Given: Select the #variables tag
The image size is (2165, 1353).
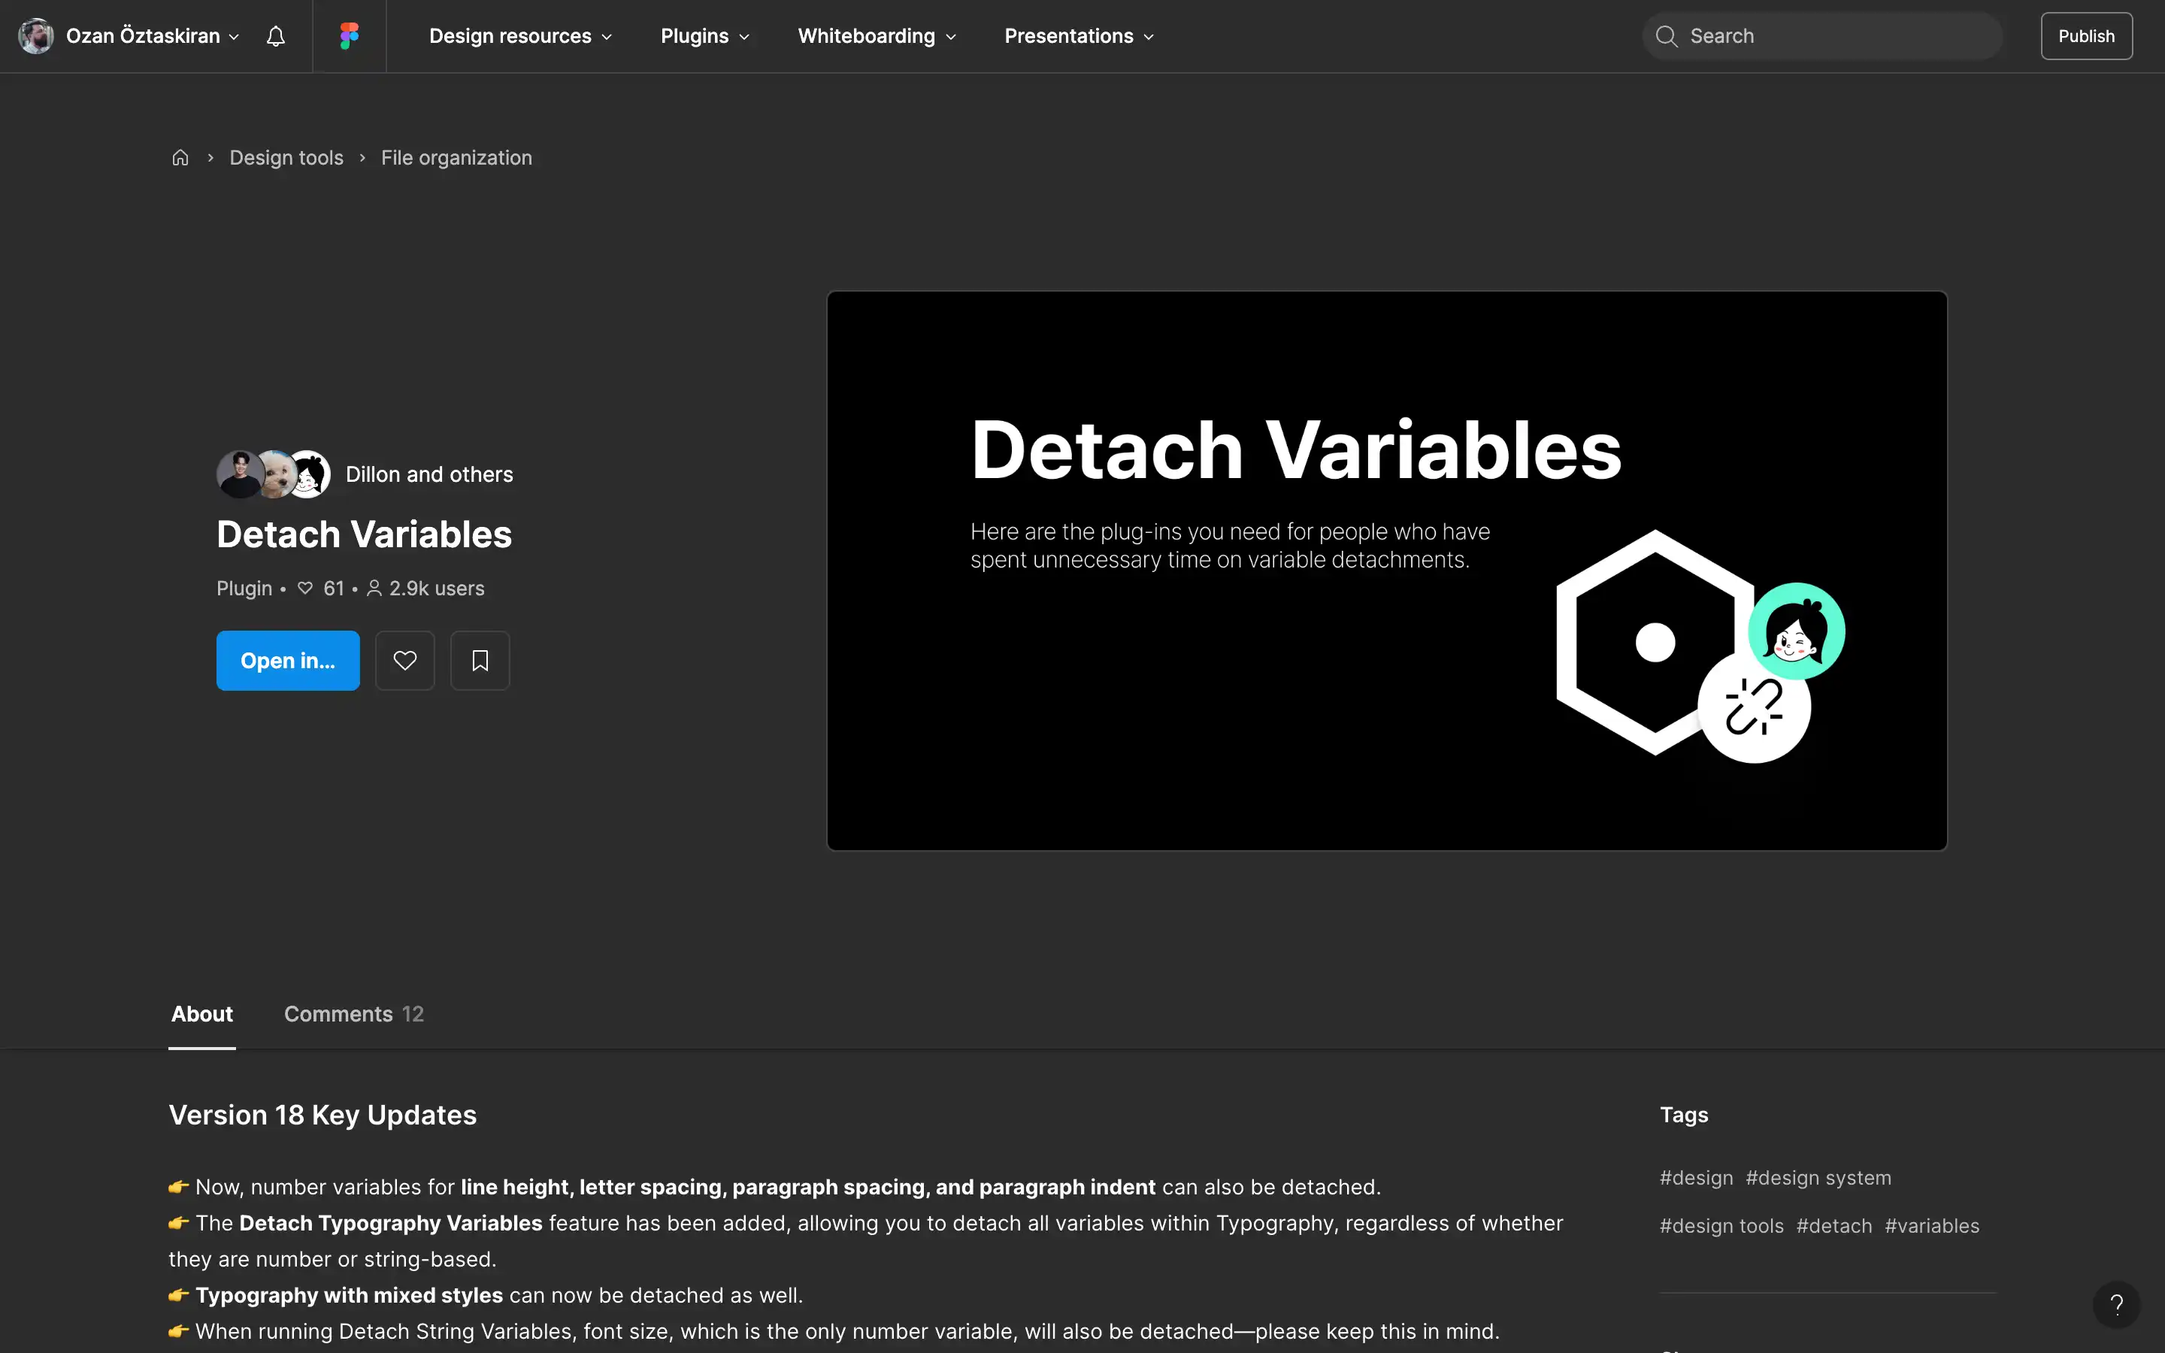Looking at the screenshot, I should pyautogui.click(x=1933, y=1226).
